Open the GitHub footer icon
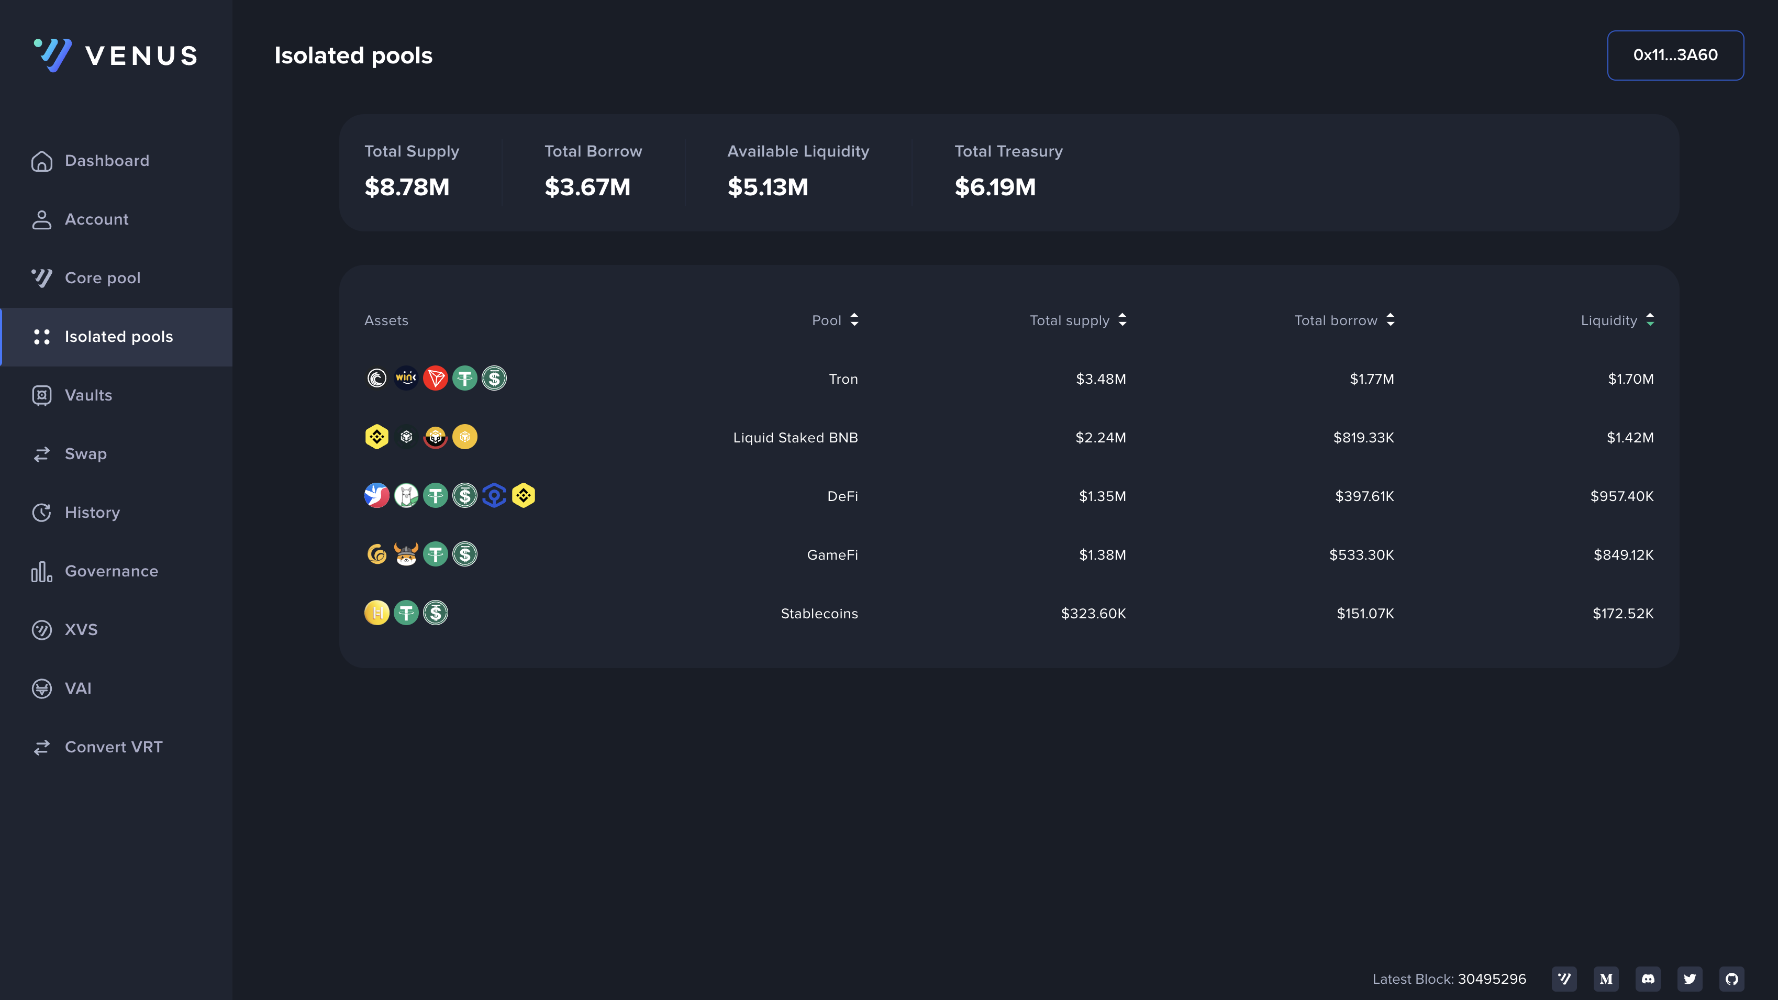The height and width of the screenshot is (1000, 1778). (x=1732, y=979)
